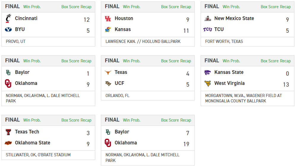Screen dimensions: 297x167
Task: Click the Oklahoma State team name
Action: (33, 143)
